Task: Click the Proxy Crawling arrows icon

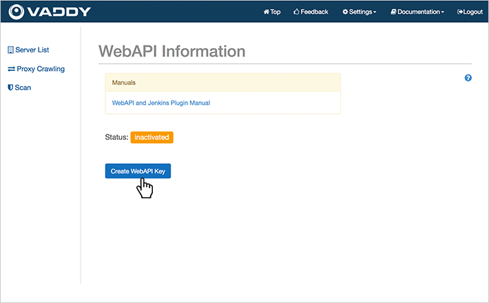Action: (x=11, y=69)
